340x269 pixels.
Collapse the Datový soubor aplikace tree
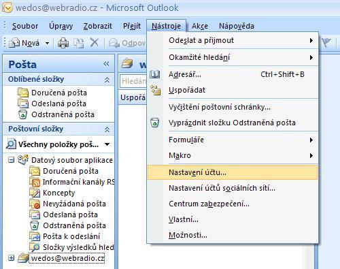tap(11, 160)
